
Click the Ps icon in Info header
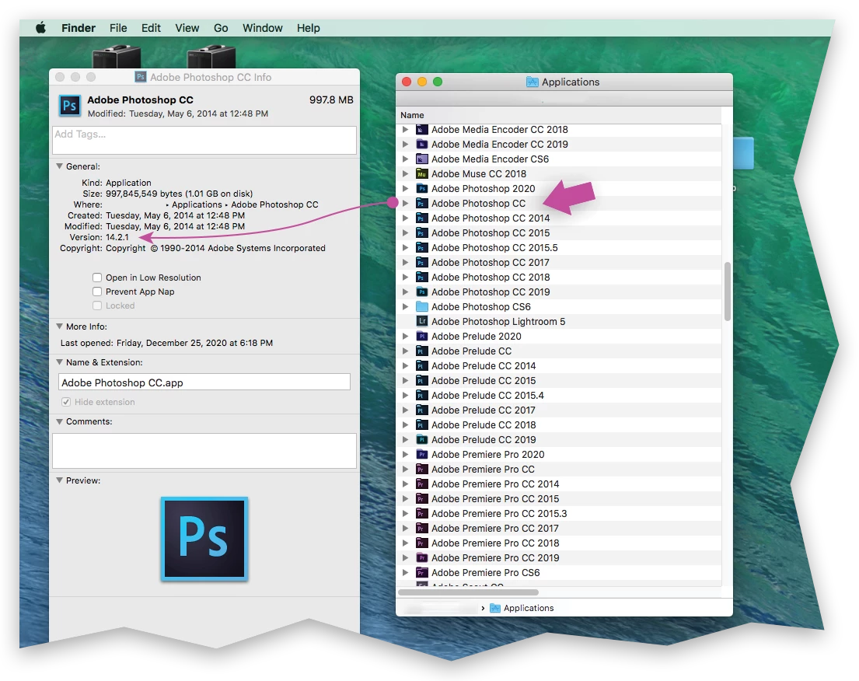pos(69,105)
